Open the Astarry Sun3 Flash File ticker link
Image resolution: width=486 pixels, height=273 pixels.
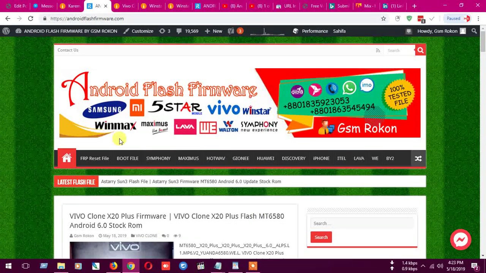coord(191,182)
